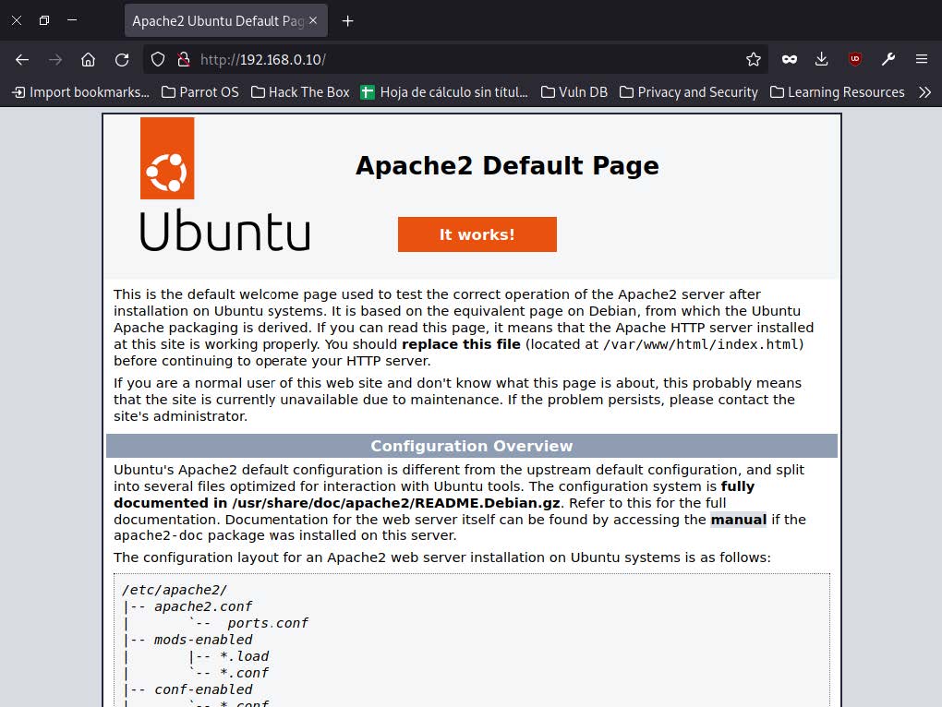Click *.load in the config tree

244,656
